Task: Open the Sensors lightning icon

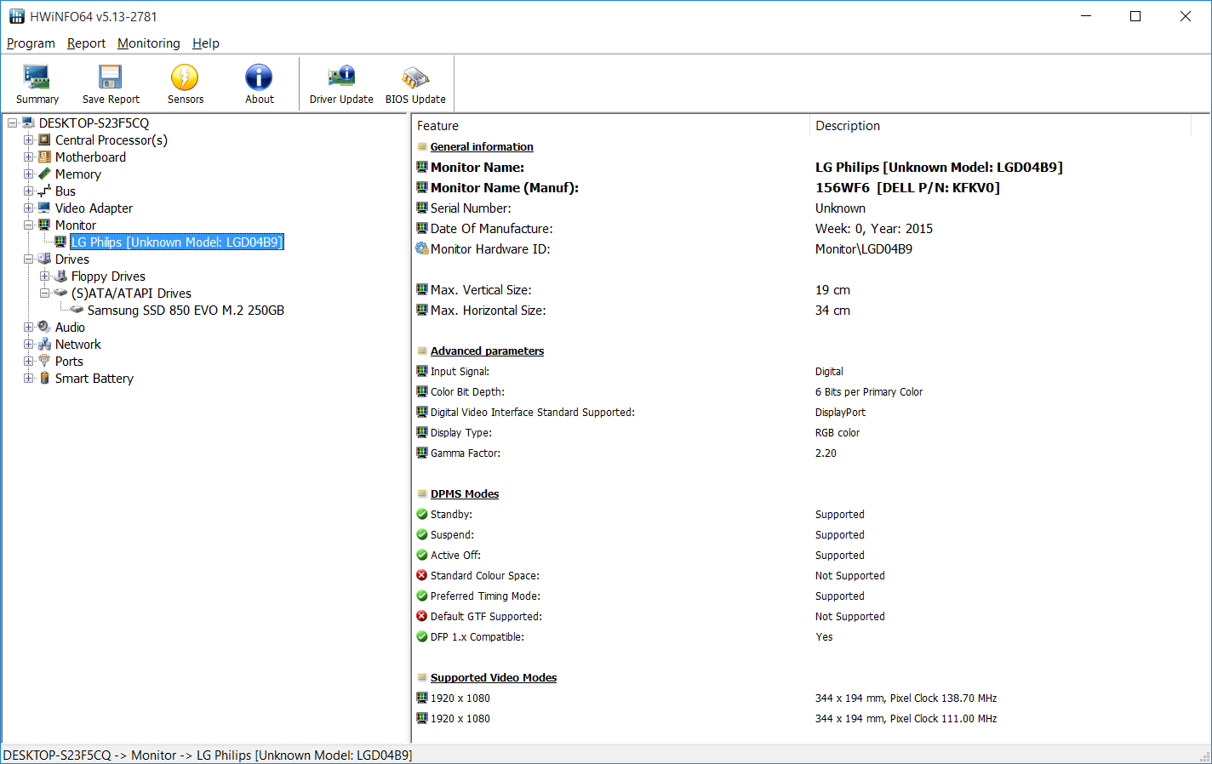Action: coord(185,77)
